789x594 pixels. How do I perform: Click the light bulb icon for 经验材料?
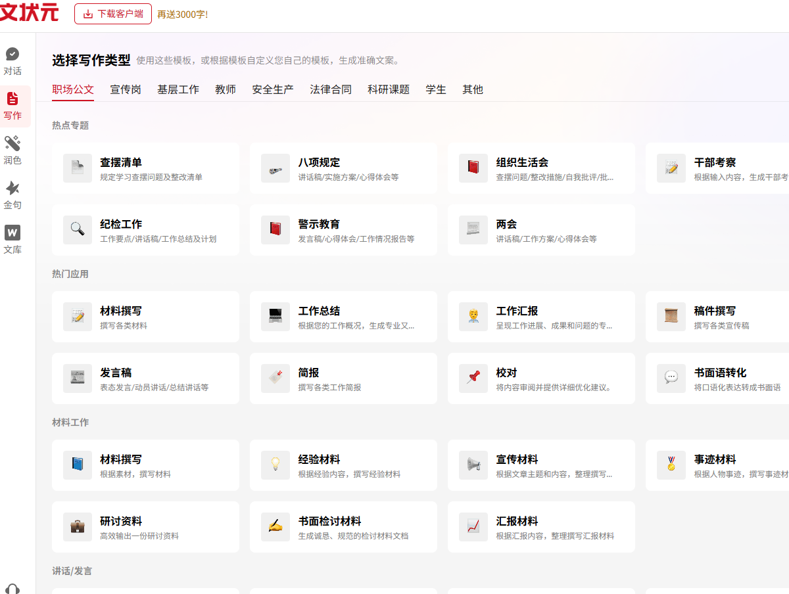275,465
